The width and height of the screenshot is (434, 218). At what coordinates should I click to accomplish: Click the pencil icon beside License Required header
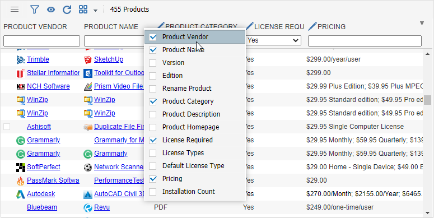tap(249, 26)
